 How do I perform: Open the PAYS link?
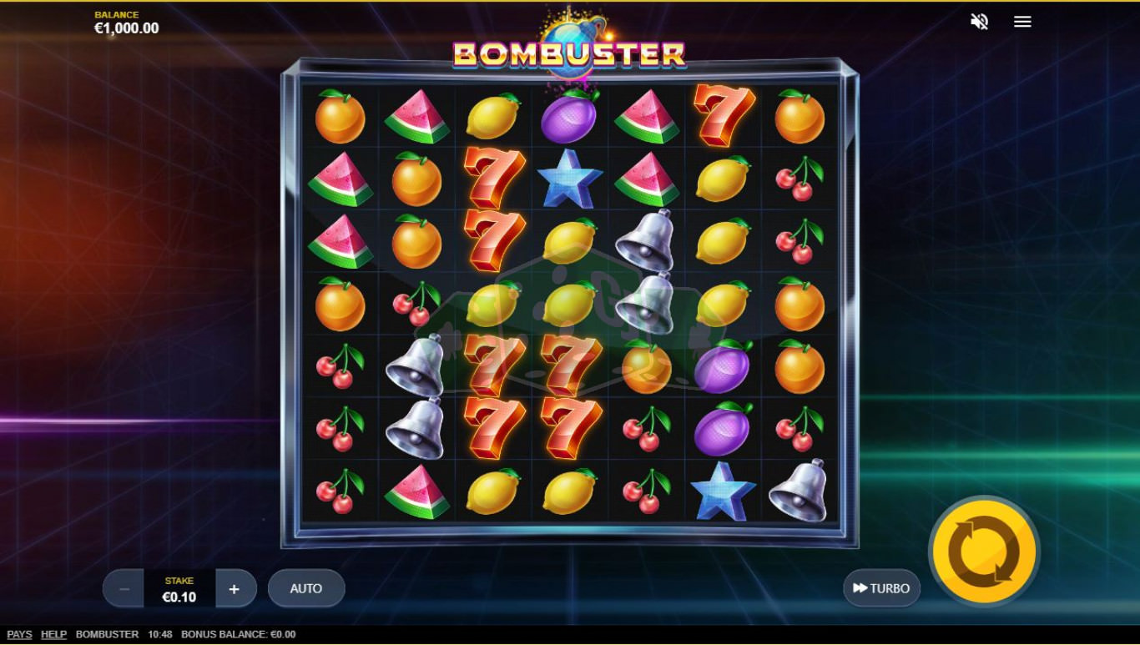[19, 634]
